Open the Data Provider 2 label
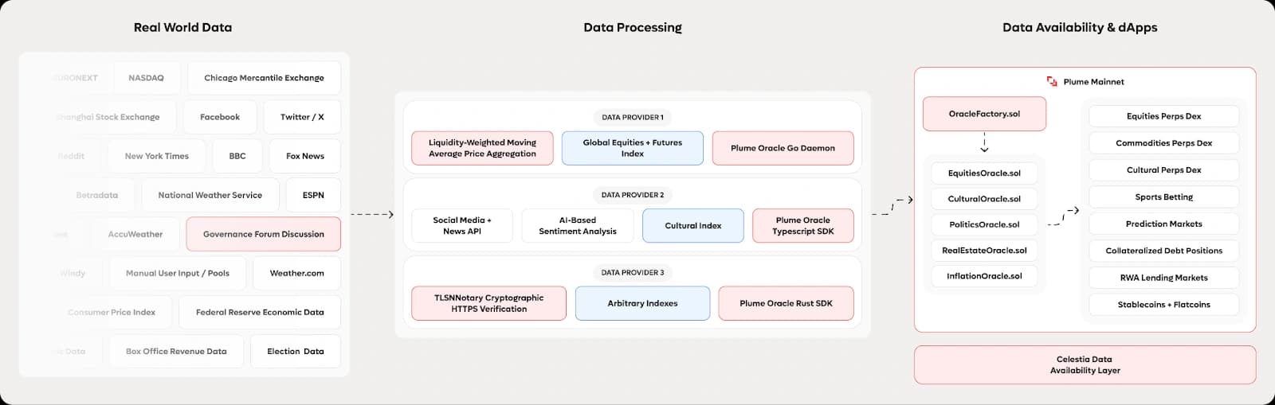 632,195
